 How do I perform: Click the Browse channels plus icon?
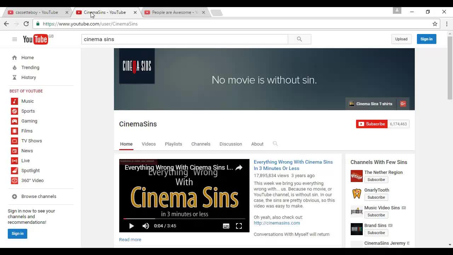[x=15, y=197]
